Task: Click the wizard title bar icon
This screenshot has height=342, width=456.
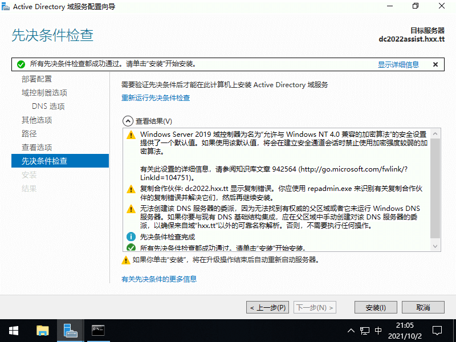Action: 6,7
